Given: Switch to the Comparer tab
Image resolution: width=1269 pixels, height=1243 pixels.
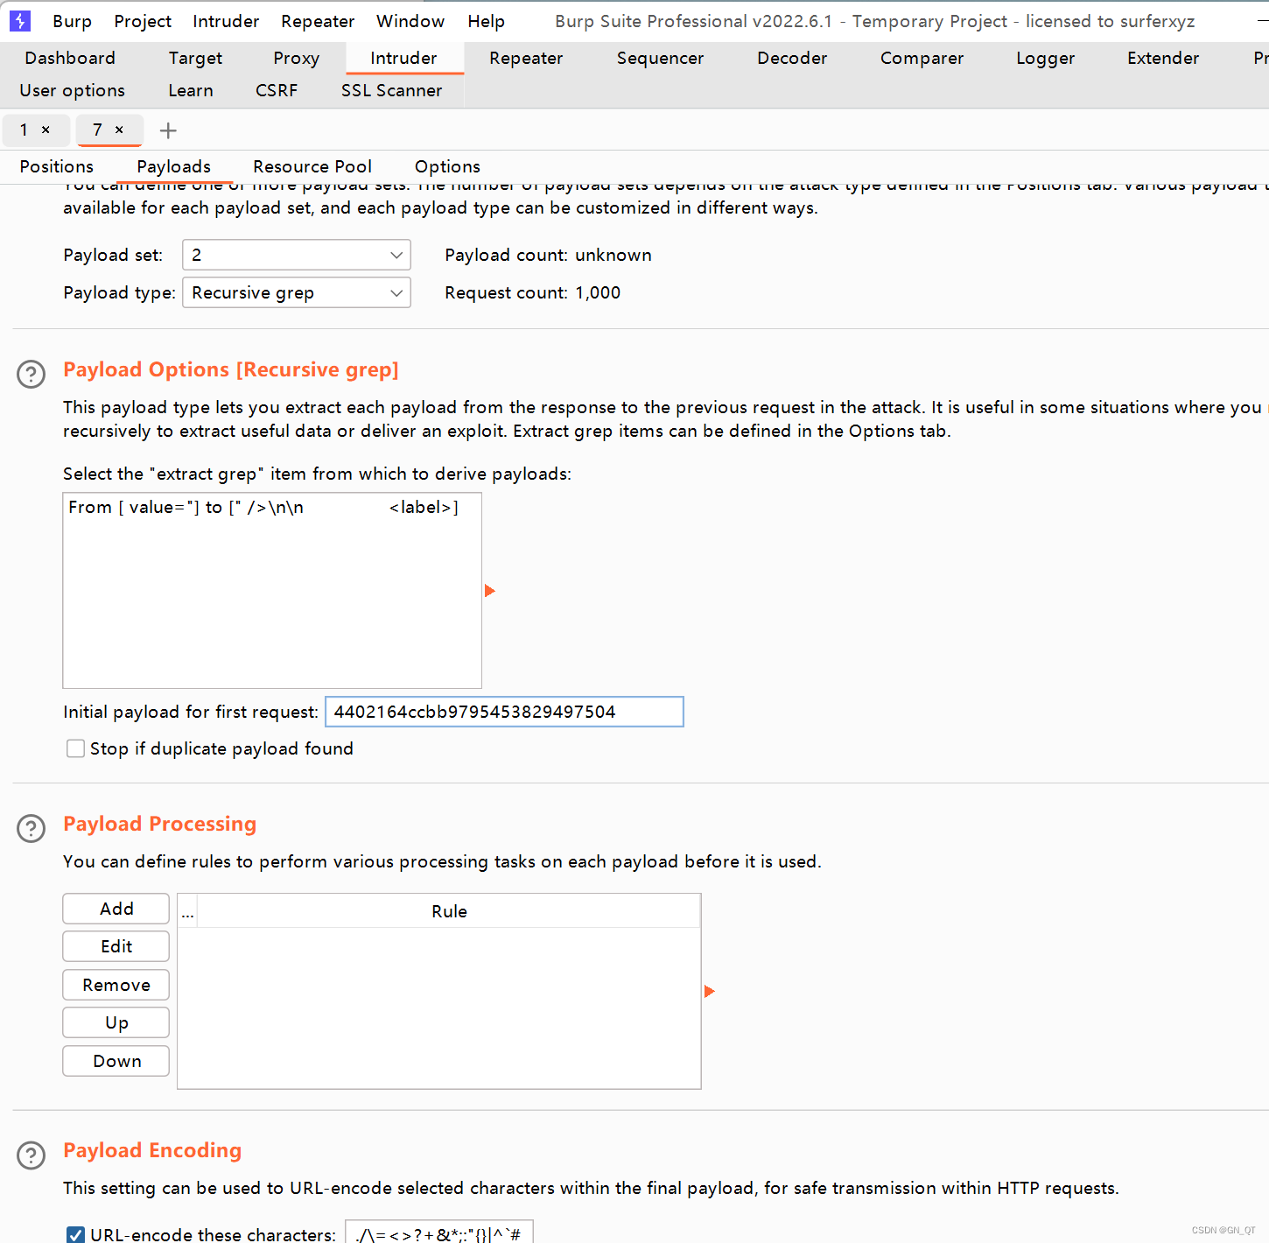Looking at the screenshot, I should click(922, 58).
